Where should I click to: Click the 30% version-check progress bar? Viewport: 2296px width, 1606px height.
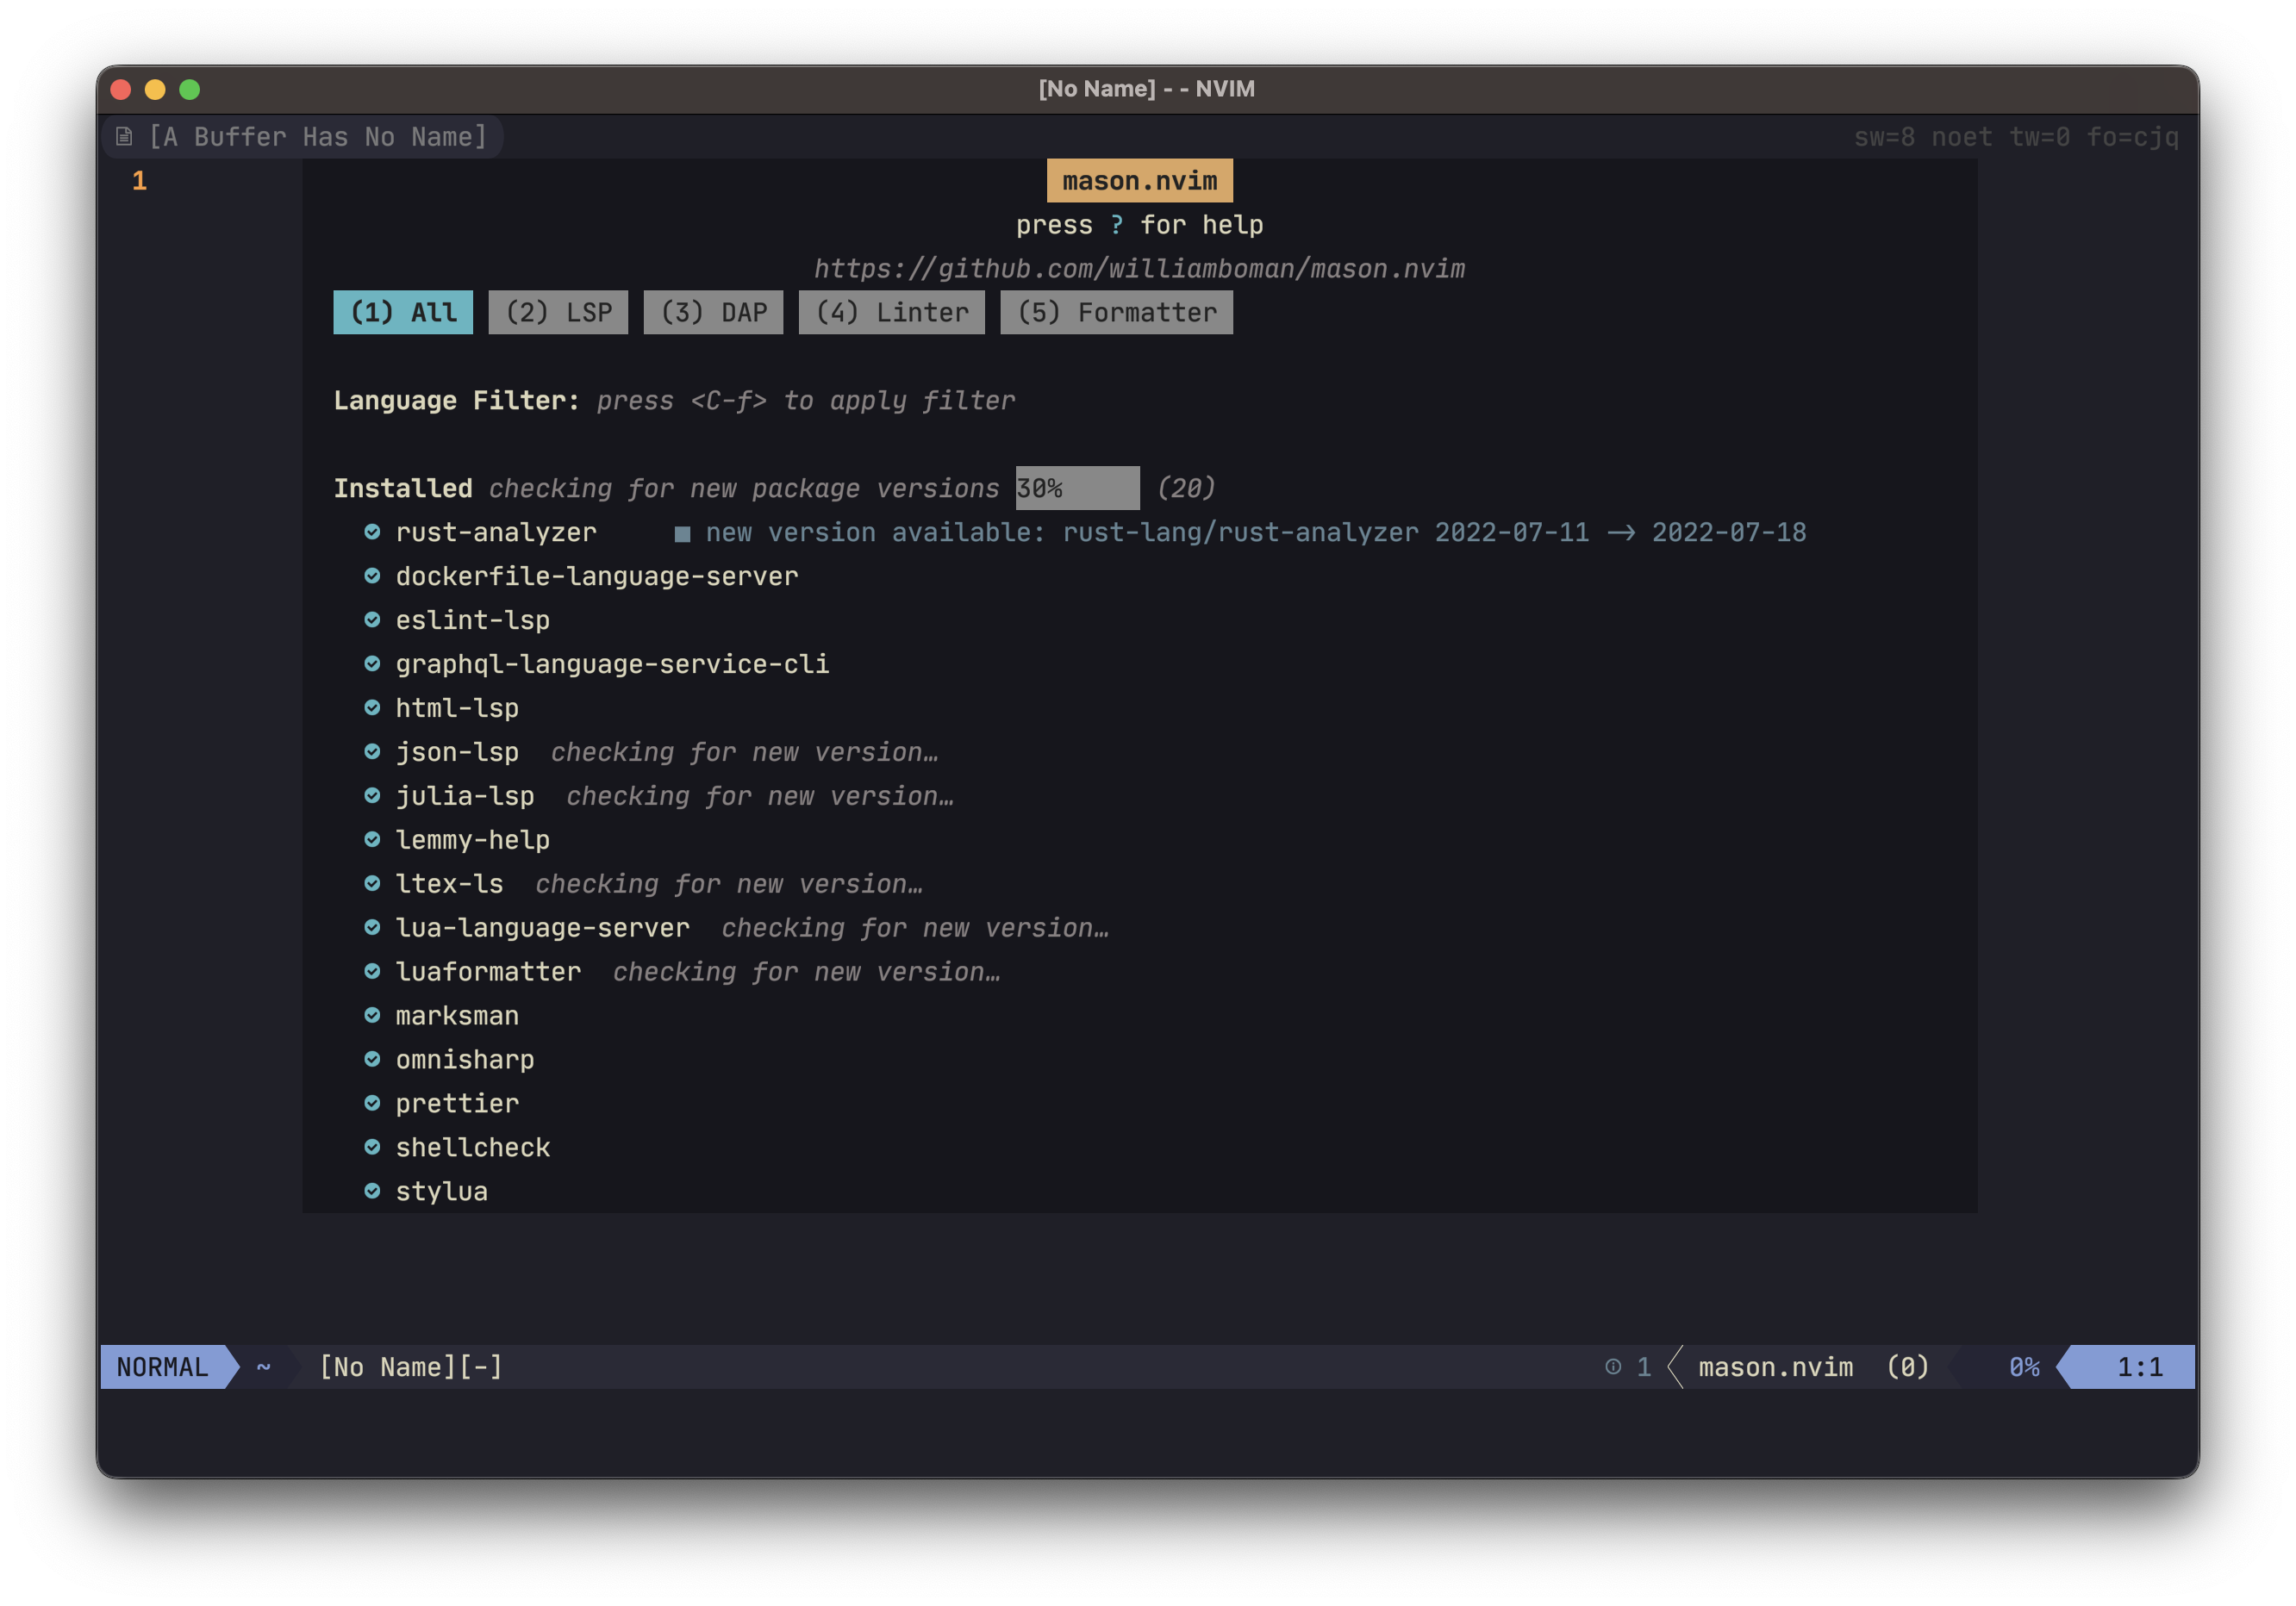tap(1077, 488)
